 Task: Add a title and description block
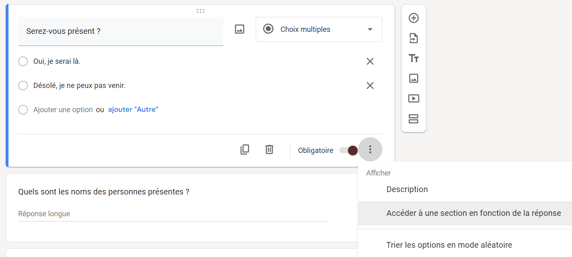(x=413, y=59)
